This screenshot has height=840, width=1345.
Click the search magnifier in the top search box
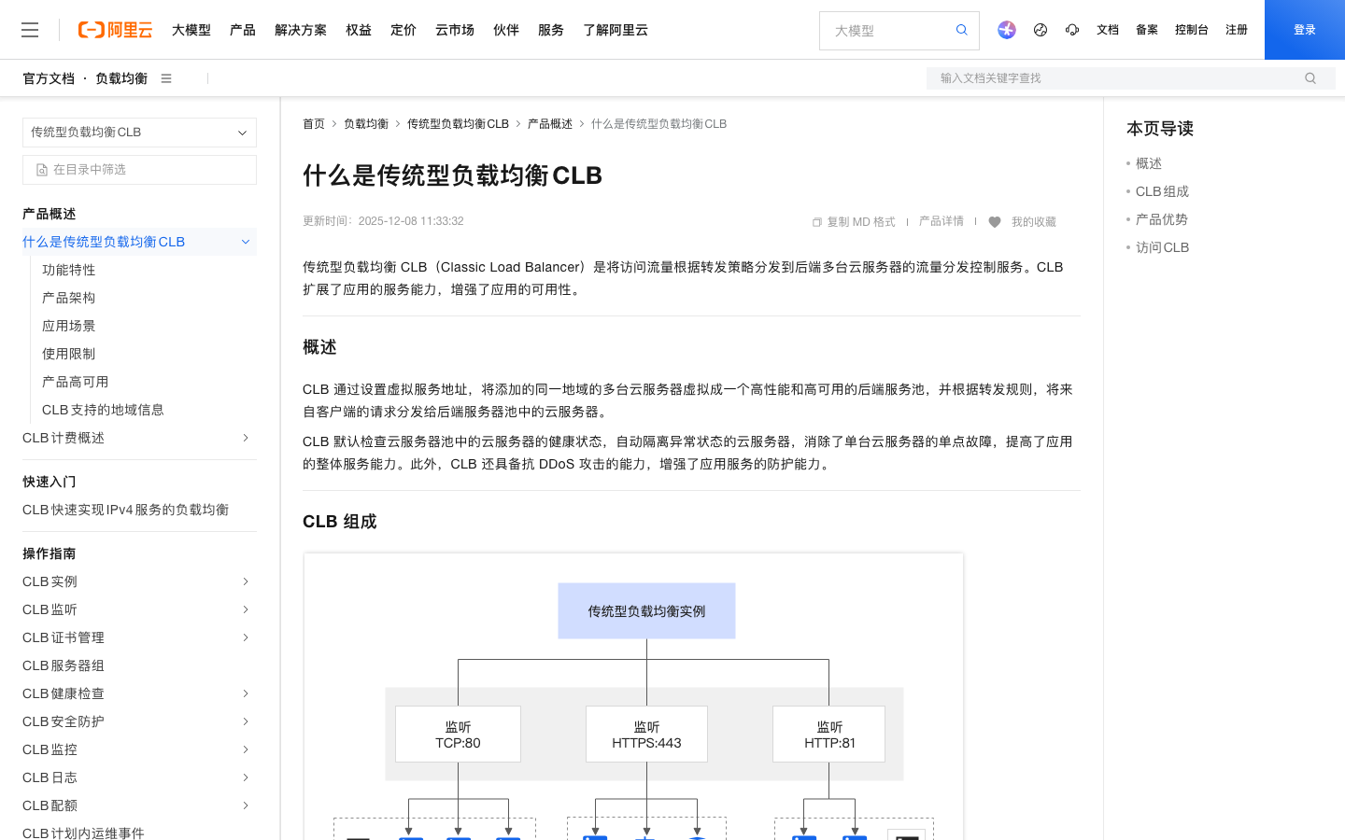(x=961, y=30)
